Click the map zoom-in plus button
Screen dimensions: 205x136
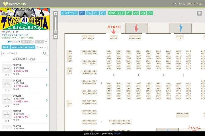coord(56,13)
